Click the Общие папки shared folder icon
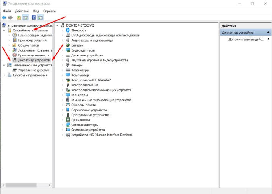 pos(14,45)
